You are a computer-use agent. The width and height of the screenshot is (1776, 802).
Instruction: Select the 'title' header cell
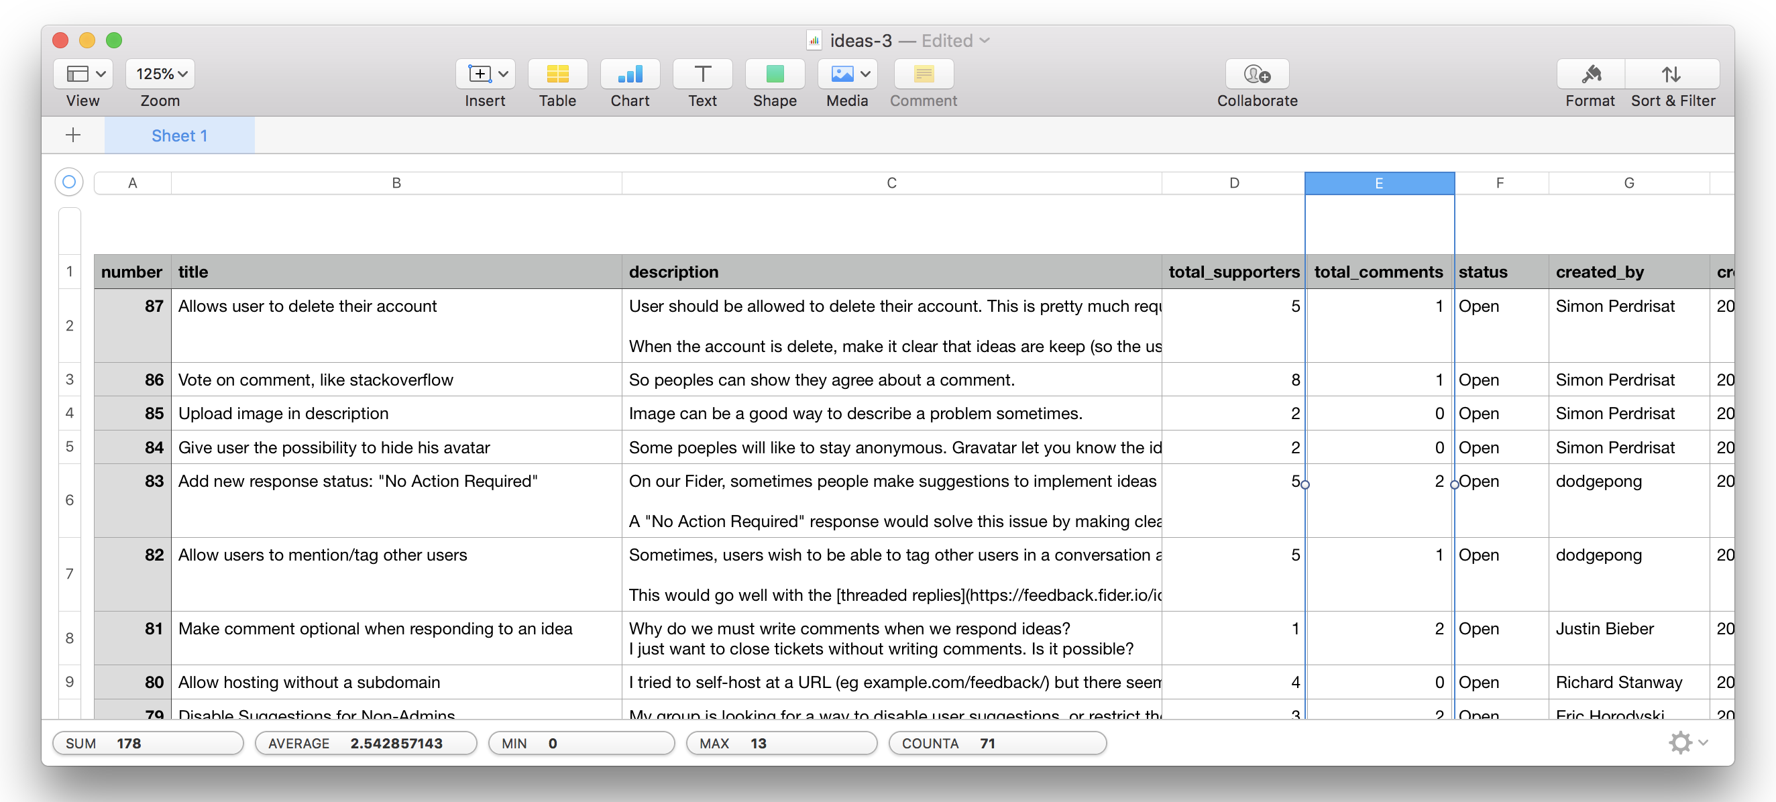point(396,272)
